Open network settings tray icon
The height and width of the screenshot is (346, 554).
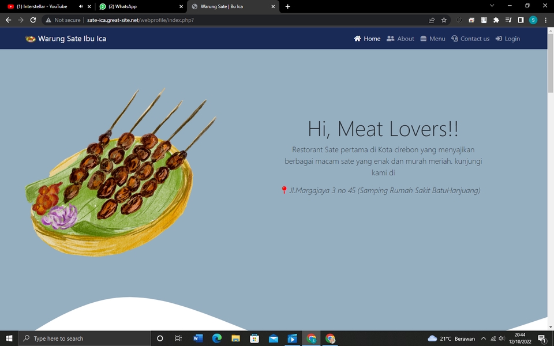pyautogui.click(x=493, y=339)
